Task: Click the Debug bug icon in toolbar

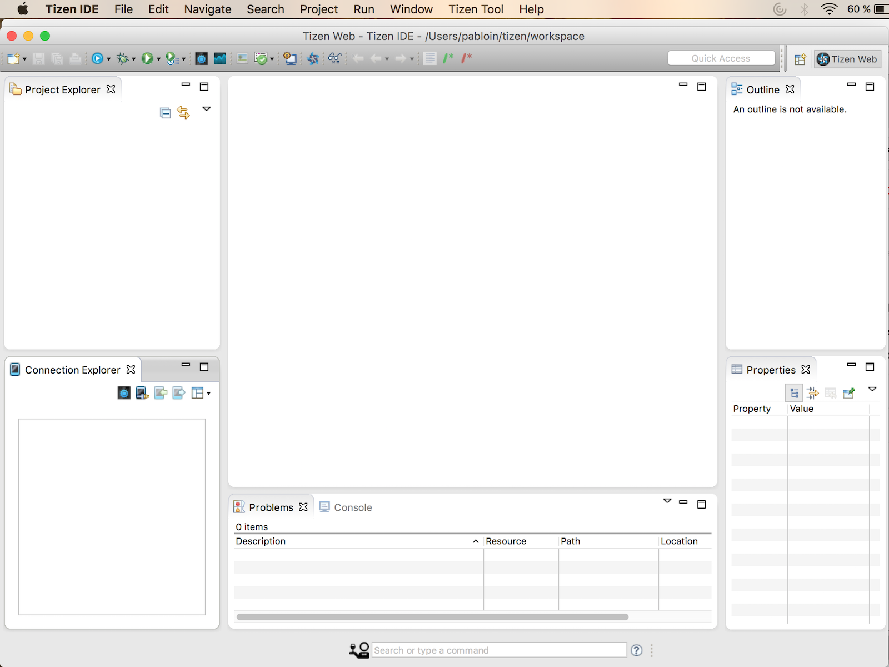Action: (x=122, y=58)
